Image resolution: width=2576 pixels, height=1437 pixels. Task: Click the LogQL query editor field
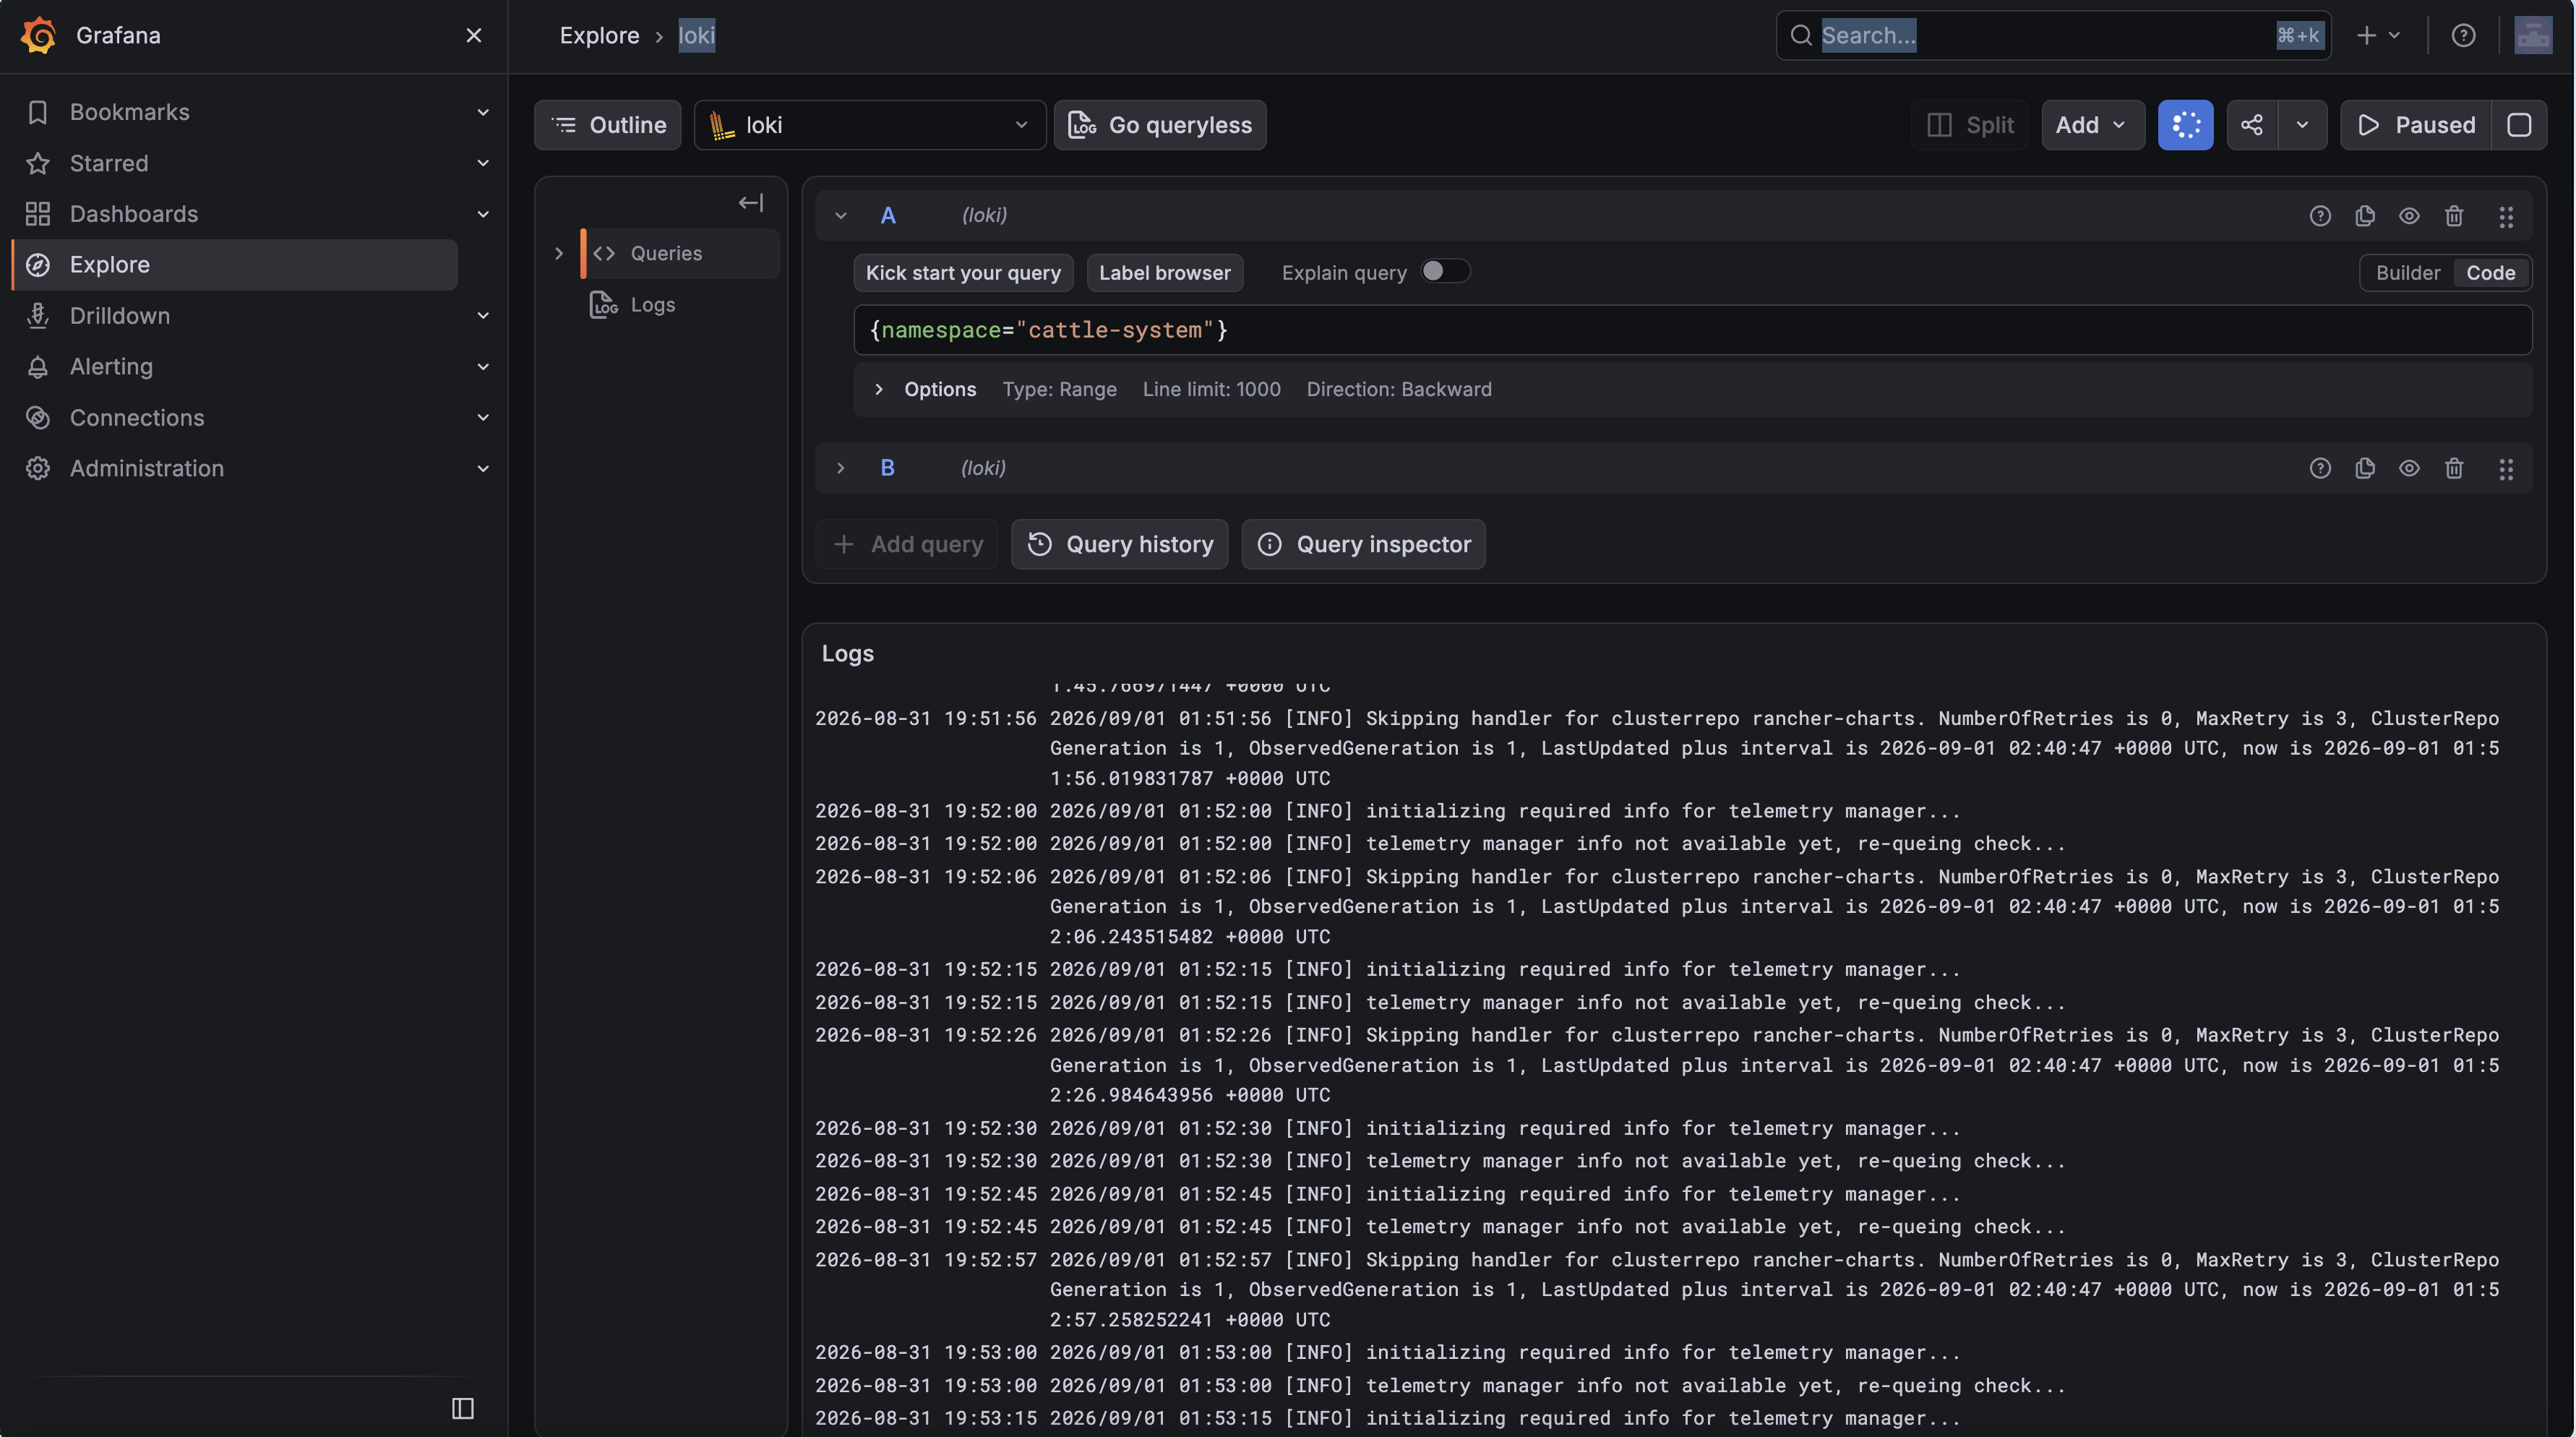pos(1692,330)
